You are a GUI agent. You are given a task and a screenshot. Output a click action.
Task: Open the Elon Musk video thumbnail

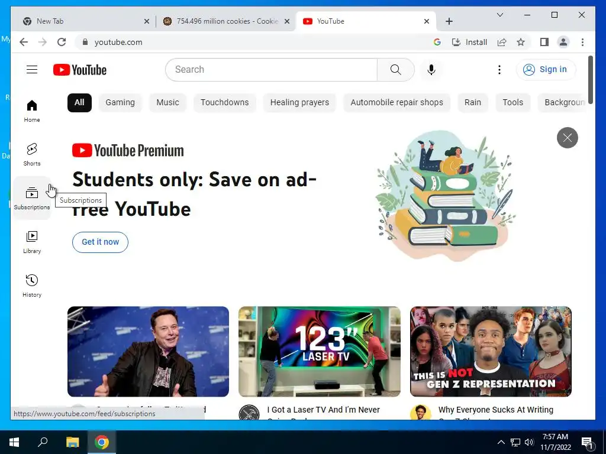pyautogui.click(x=148, y=351)
